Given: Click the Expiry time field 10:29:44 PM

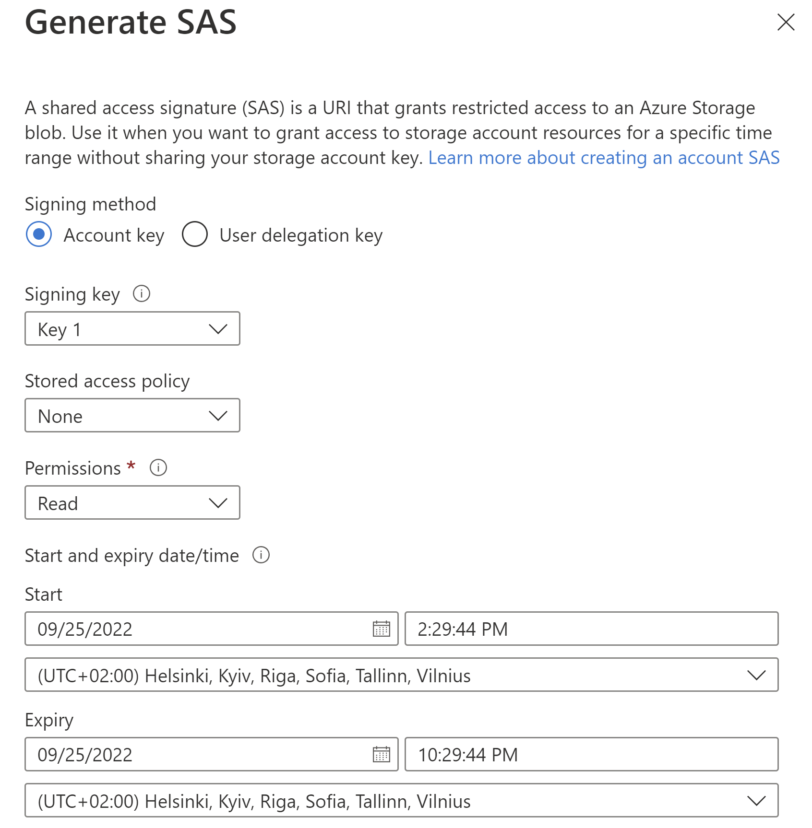Looking at the screenshot, I should click(592, 754).
